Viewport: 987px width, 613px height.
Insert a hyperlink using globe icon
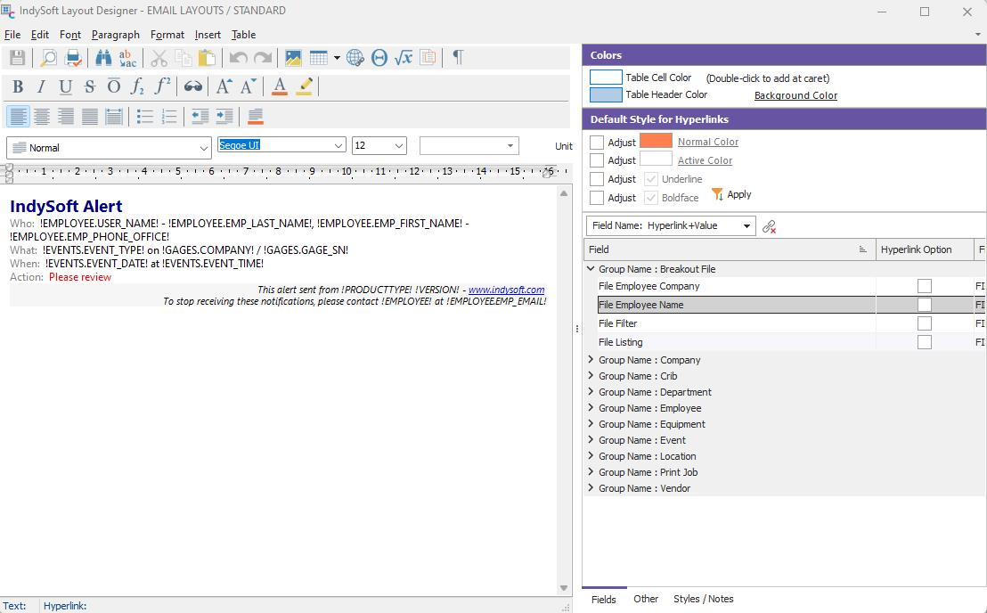pos(355,58)
